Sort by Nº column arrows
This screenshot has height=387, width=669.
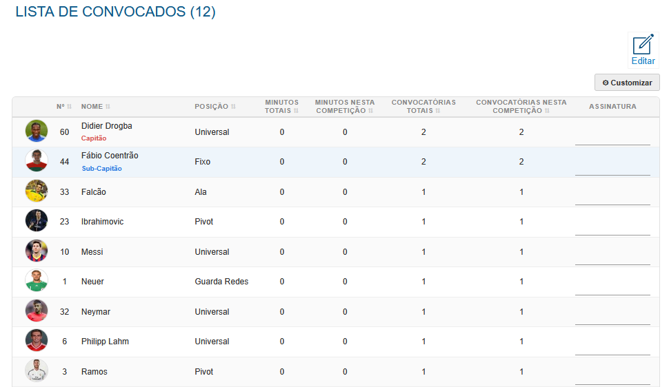pyautogui.click(x=69, y=107)
